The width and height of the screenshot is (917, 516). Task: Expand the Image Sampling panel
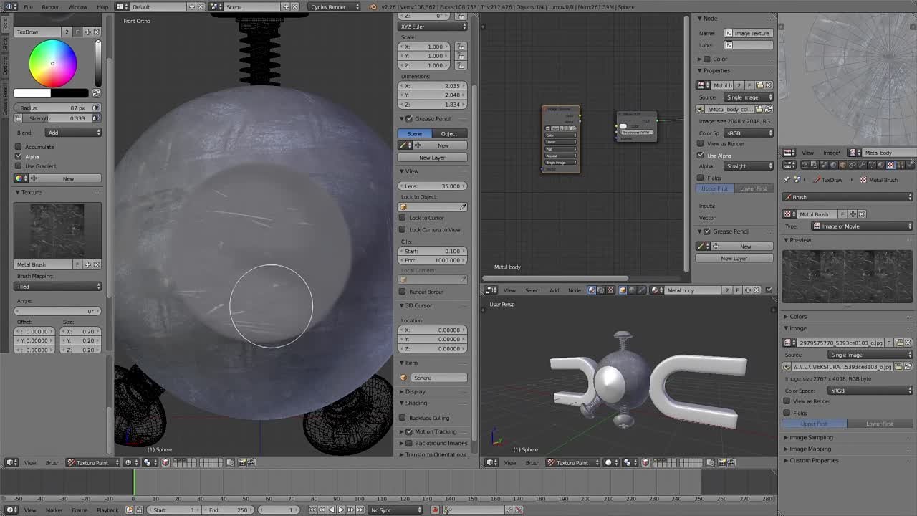[x=811, y=437]
